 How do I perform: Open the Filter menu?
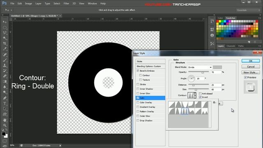pos(66,3)
